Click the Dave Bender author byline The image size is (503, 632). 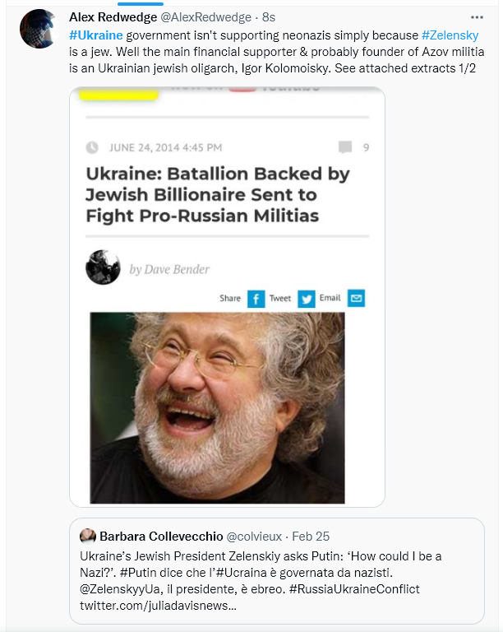point(169,269)
